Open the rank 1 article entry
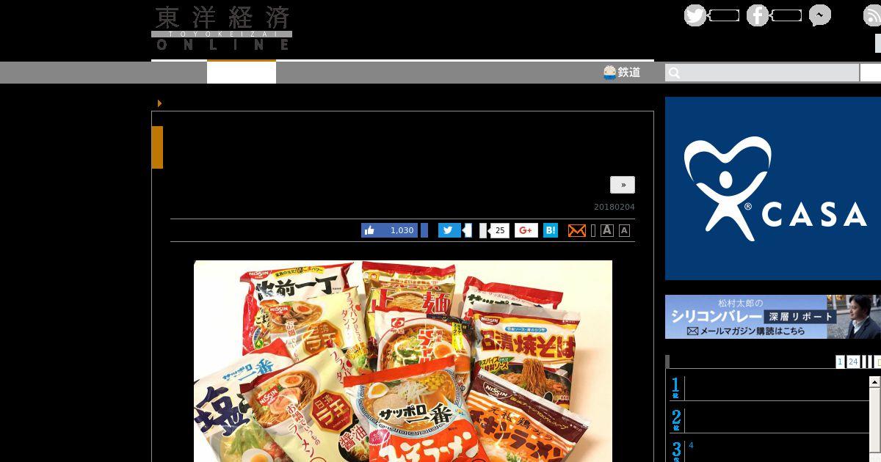Viewport: 881px width, 462px height. pos(768,387)
